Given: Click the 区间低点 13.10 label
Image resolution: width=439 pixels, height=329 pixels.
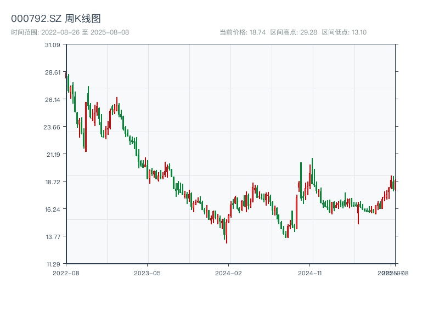Looking at the screenshot, I should (344, 32).
